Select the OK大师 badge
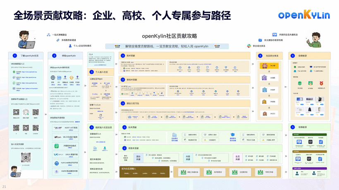The width and height of the screenshot is (339, 190). [269, 66]
